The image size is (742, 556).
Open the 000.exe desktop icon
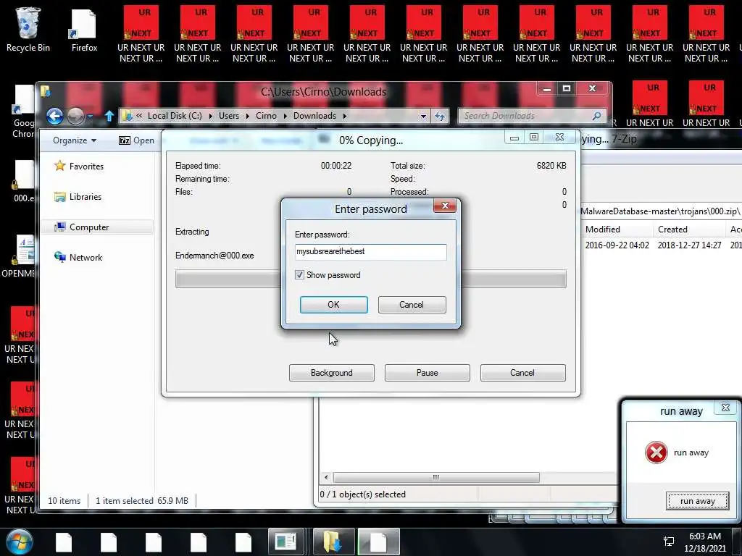coord(24,180)
